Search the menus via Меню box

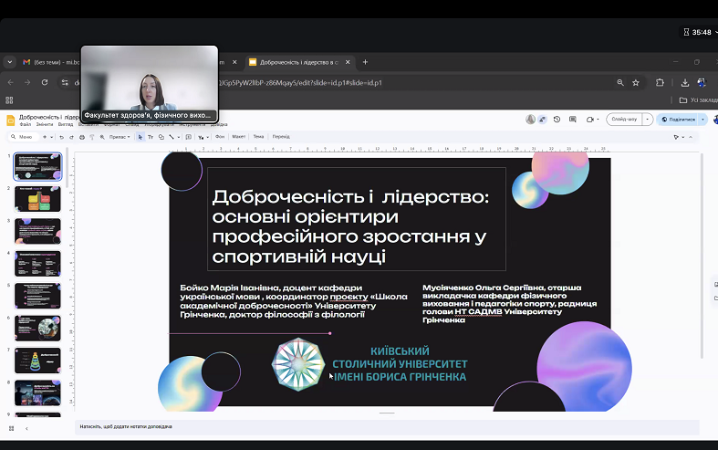tap(23, 137)
